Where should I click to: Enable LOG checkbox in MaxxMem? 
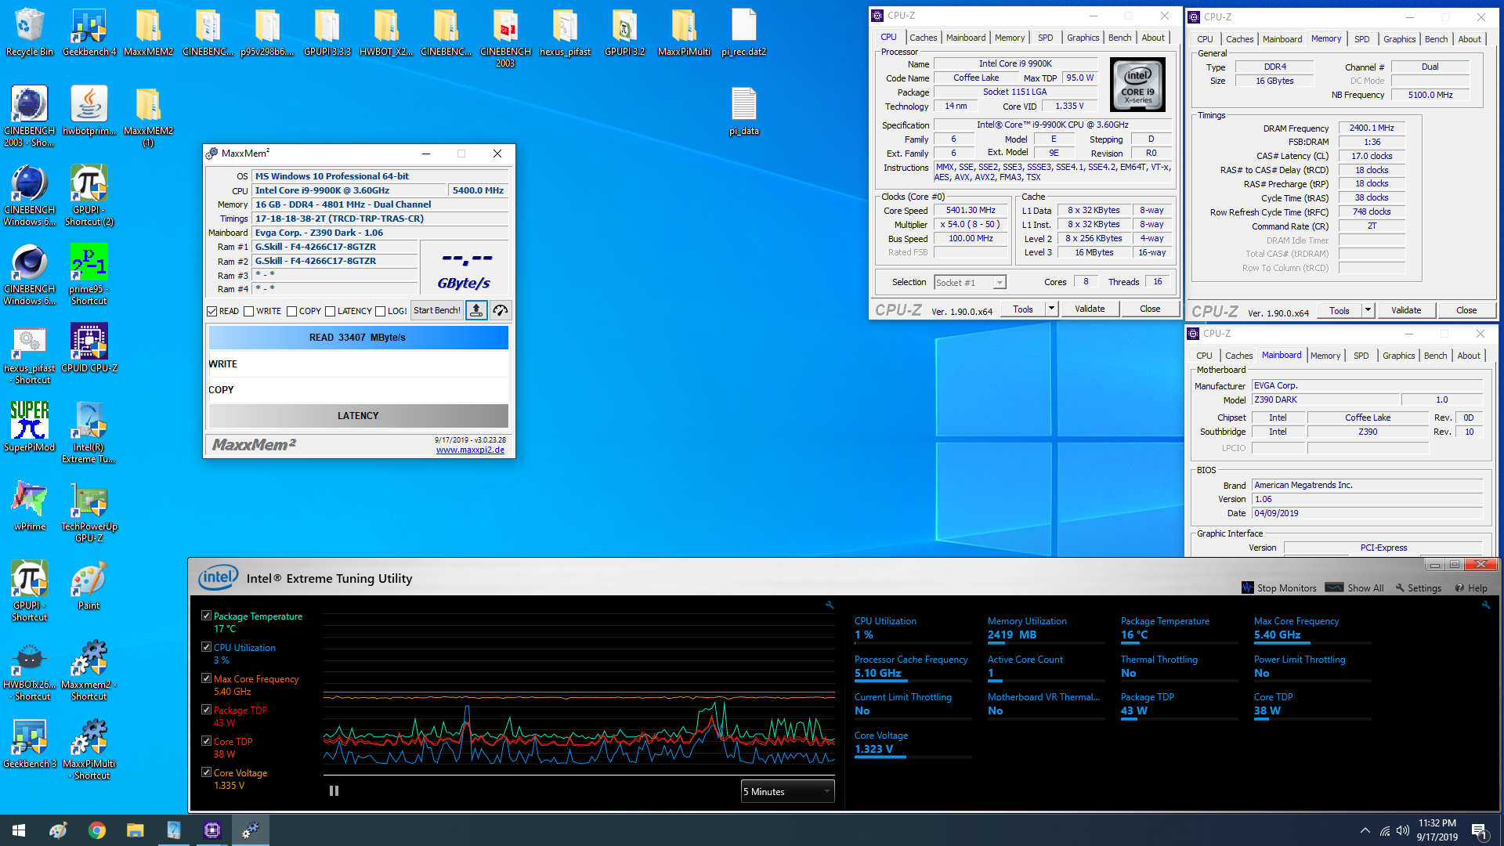[x=380, y=311]
